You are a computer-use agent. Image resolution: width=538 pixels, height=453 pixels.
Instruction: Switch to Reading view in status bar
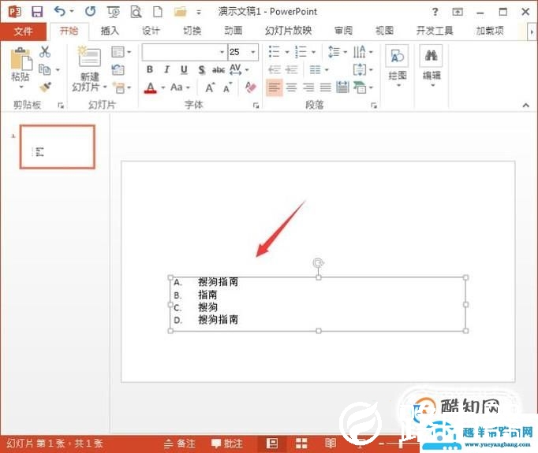[x=331, y=444]
